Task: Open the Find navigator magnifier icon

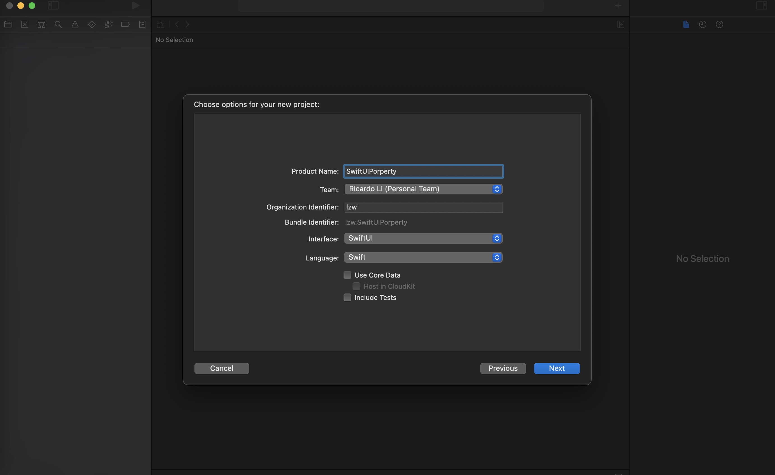Action: click(x=58, y=24)
